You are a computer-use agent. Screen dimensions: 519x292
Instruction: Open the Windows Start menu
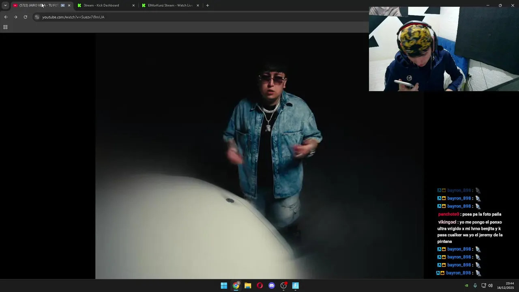(x=224, y=286)
